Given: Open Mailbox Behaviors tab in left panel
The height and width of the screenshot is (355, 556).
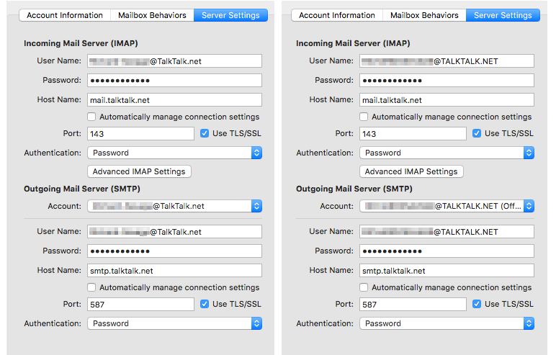Looking at the screenshot, I should (152, 15).
